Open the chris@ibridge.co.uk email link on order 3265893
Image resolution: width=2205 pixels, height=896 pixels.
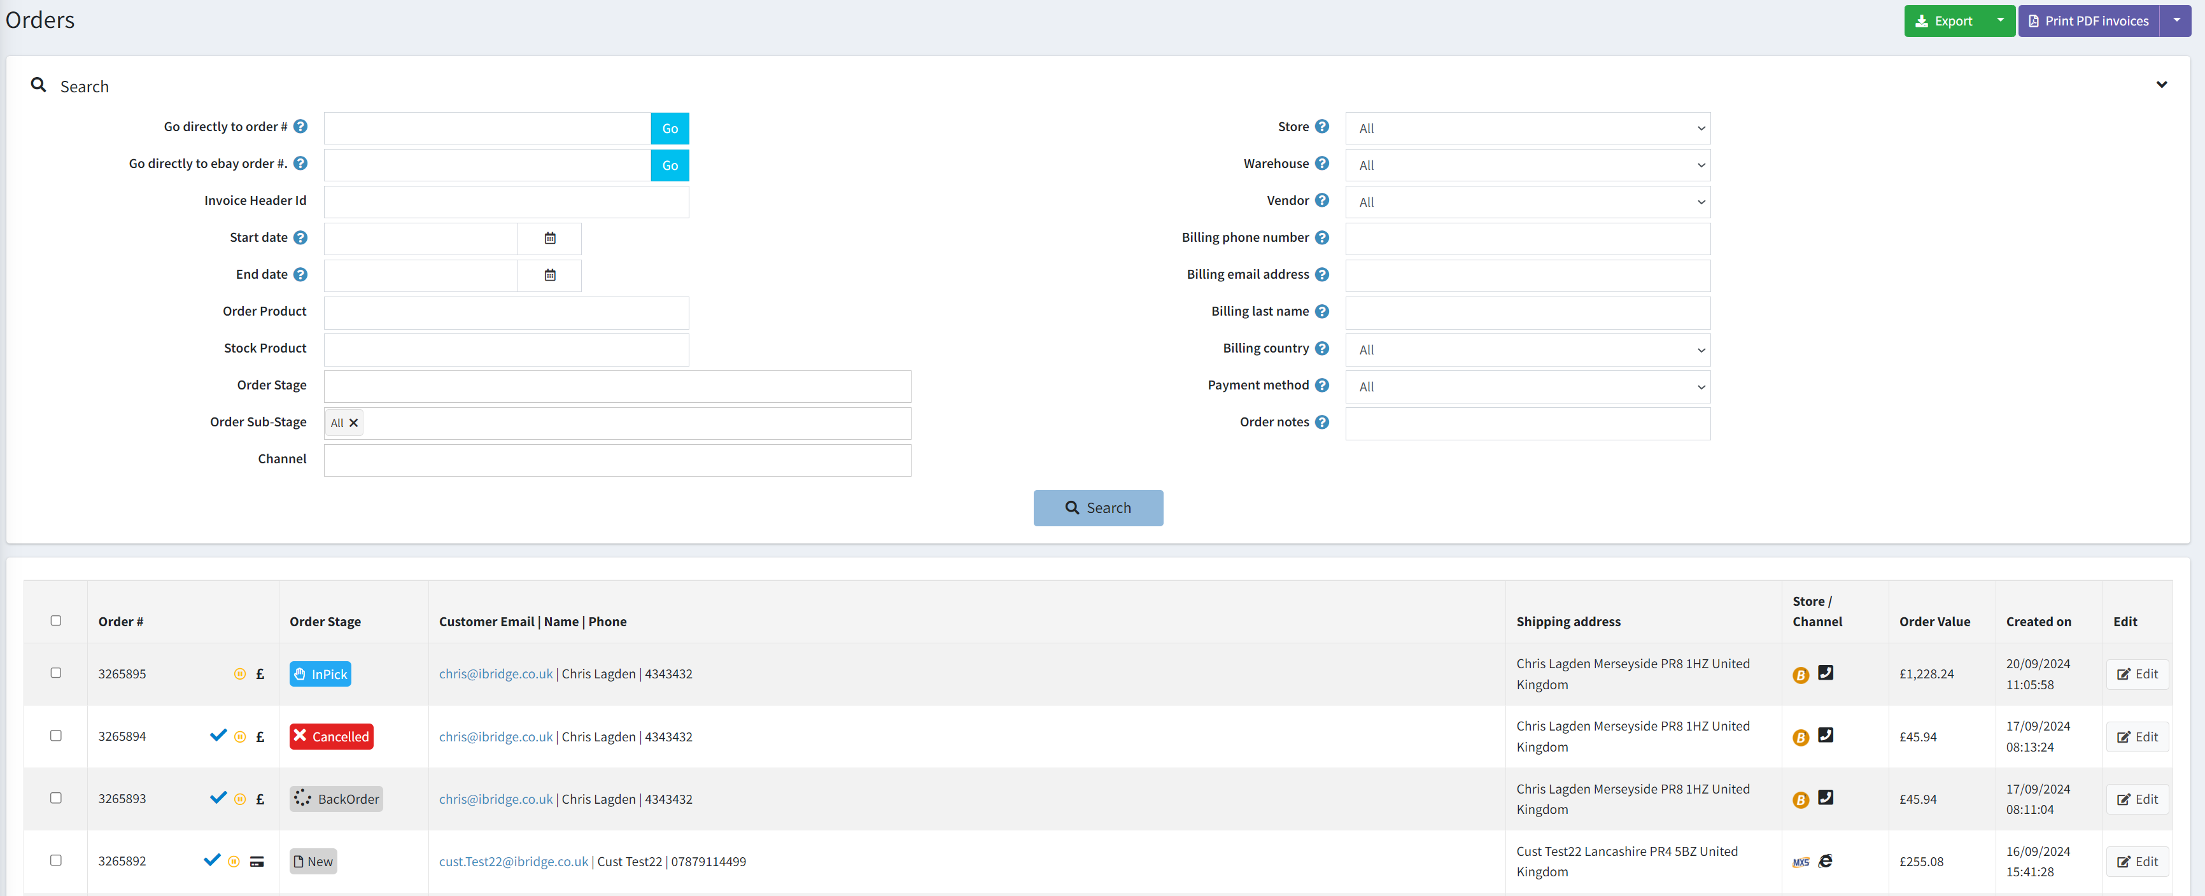(x=495, y=799)
